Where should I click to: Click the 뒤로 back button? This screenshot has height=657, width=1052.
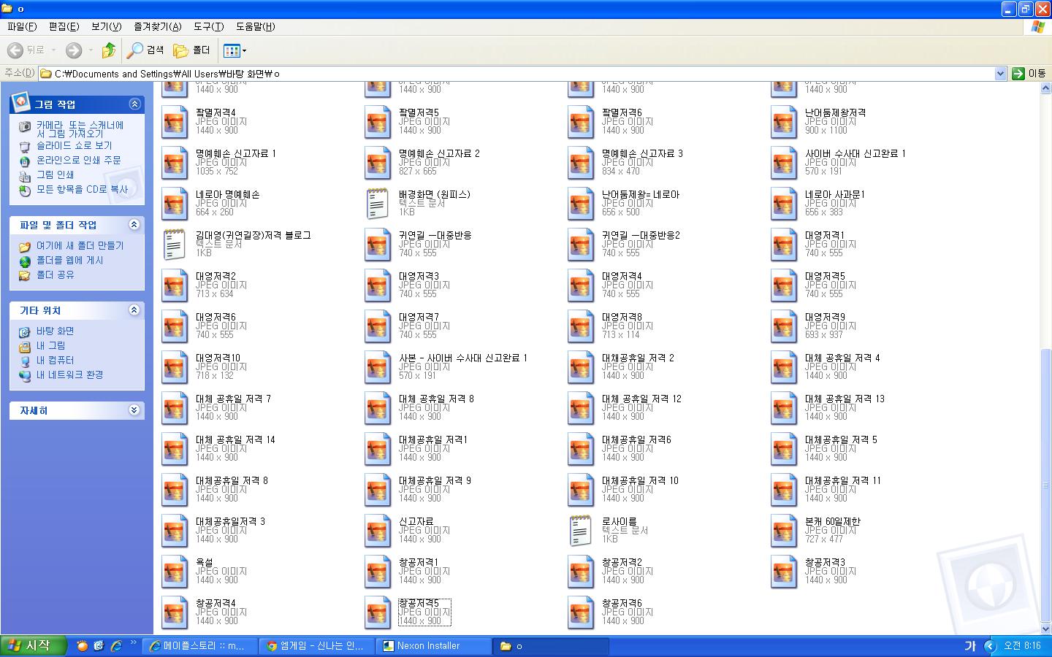point(26,50)
